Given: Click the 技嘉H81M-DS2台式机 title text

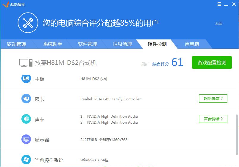Looking at the screenshot, I should pos(65,63).
